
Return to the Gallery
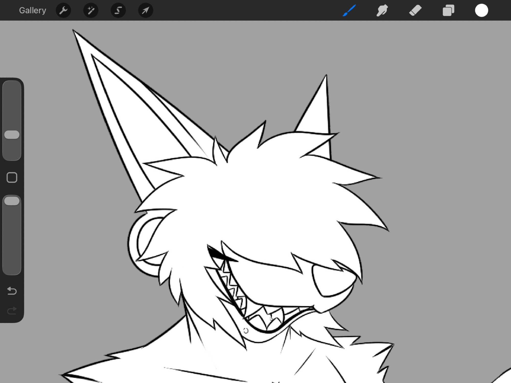(32, 10)
